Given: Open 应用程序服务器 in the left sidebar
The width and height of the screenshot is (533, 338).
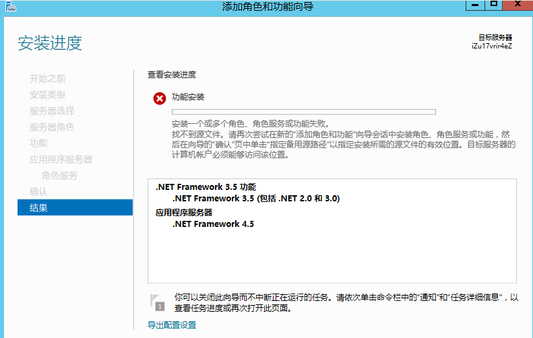Looking at the screenshot, I should point(61,160).
